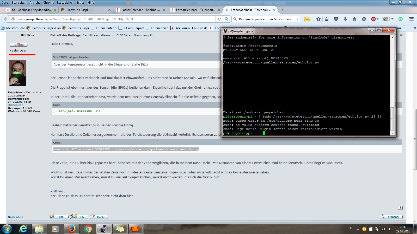Click the yellow mail envelope toolbar icon
This screenshot has width=417, height=234.
307,19
